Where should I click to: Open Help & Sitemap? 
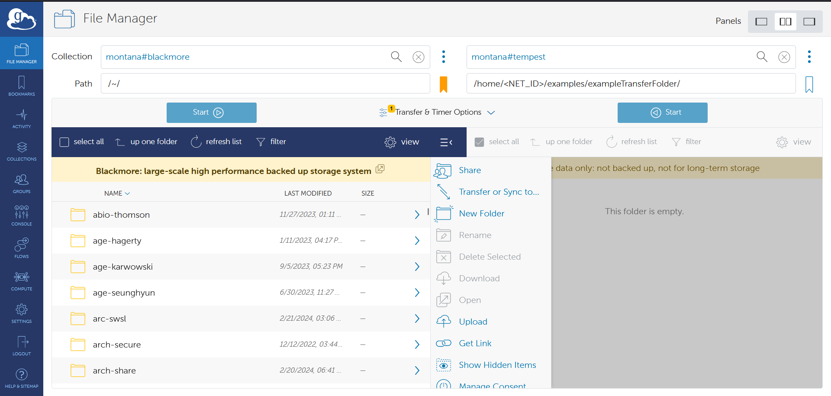(x=22, y=378)
